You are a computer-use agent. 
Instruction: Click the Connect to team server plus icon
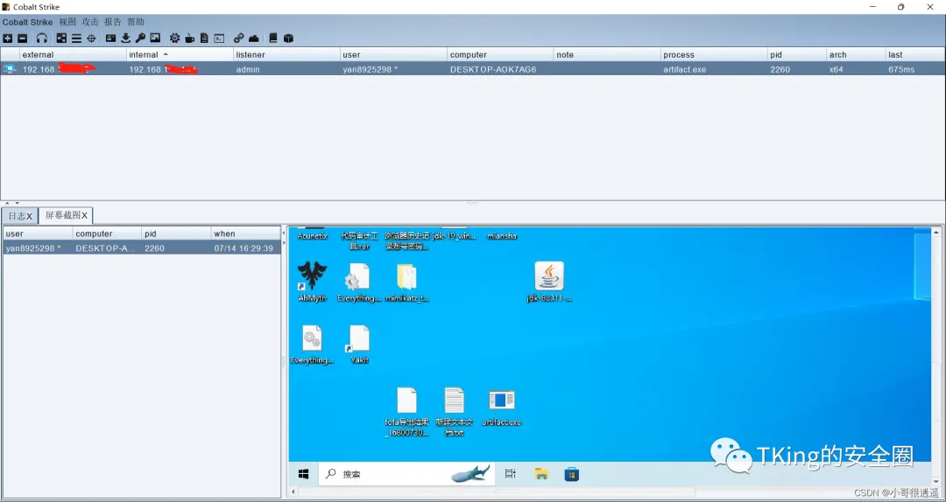coord(7,38)
